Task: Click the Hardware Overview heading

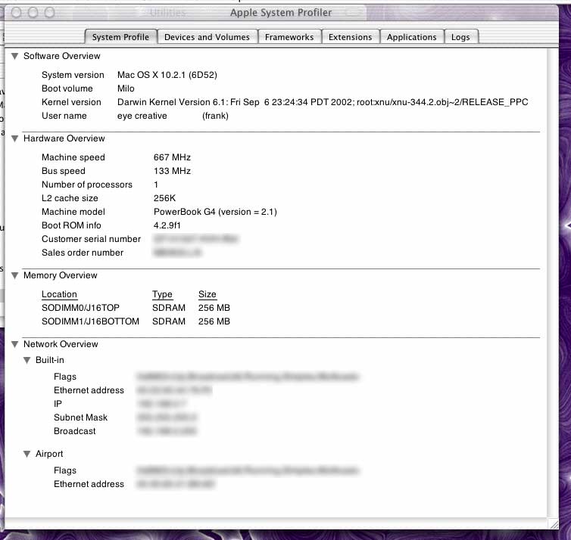Action: [64, 138]
